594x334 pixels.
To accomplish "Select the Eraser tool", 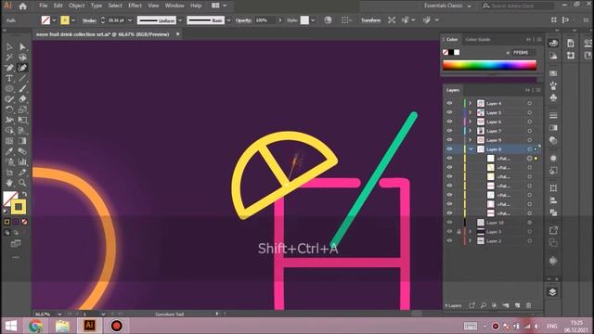I will pos(22,99).
